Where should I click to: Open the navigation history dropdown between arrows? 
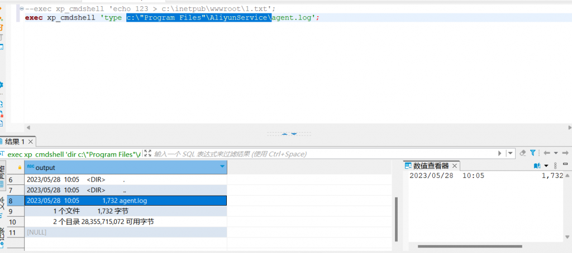coord(556,153)
